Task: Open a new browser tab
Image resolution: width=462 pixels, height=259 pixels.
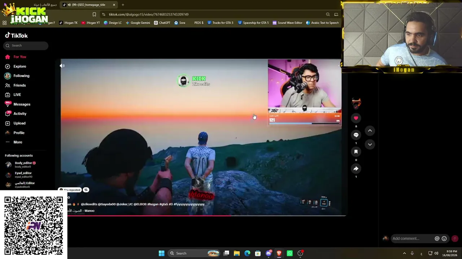Action: coord(123,5)
